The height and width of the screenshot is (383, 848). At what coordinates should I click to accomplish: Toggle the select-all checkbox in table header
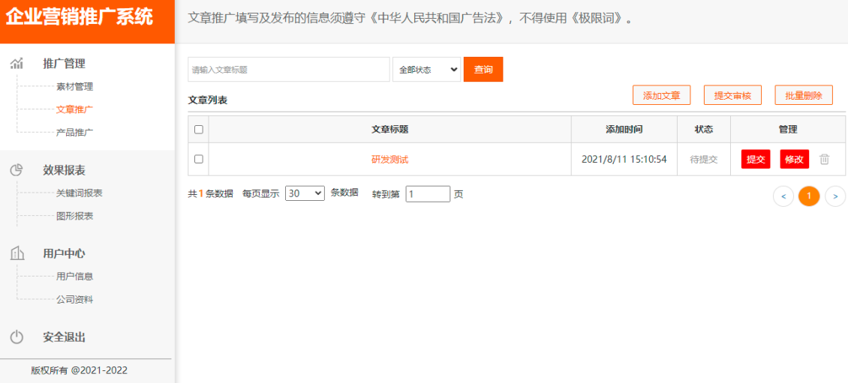coord(199,130)
